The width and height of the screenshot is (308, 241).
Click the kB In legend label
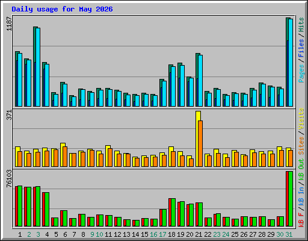click(301, 197)
